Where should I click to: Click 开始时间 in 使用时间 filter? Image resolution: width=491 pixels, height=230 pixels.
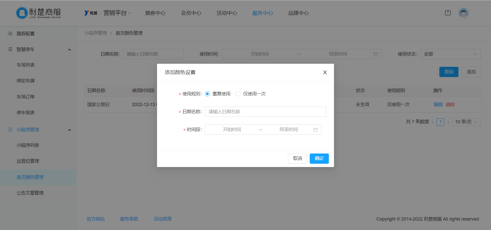(260, 54)
